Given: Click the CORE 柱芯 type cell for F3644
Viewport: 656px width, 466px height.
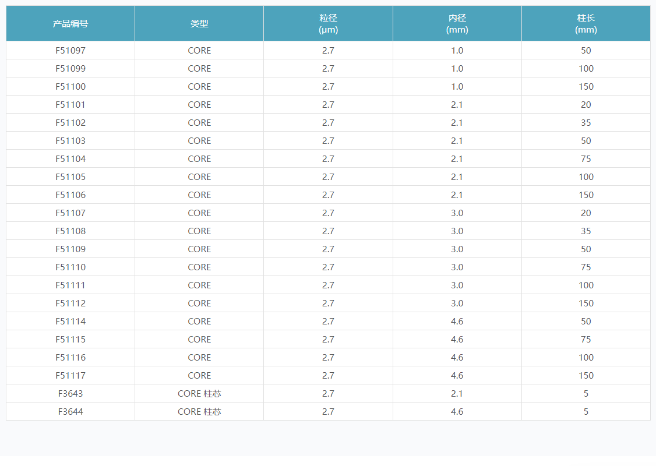Looking at the screenshot, I should (x=199, y=412).
